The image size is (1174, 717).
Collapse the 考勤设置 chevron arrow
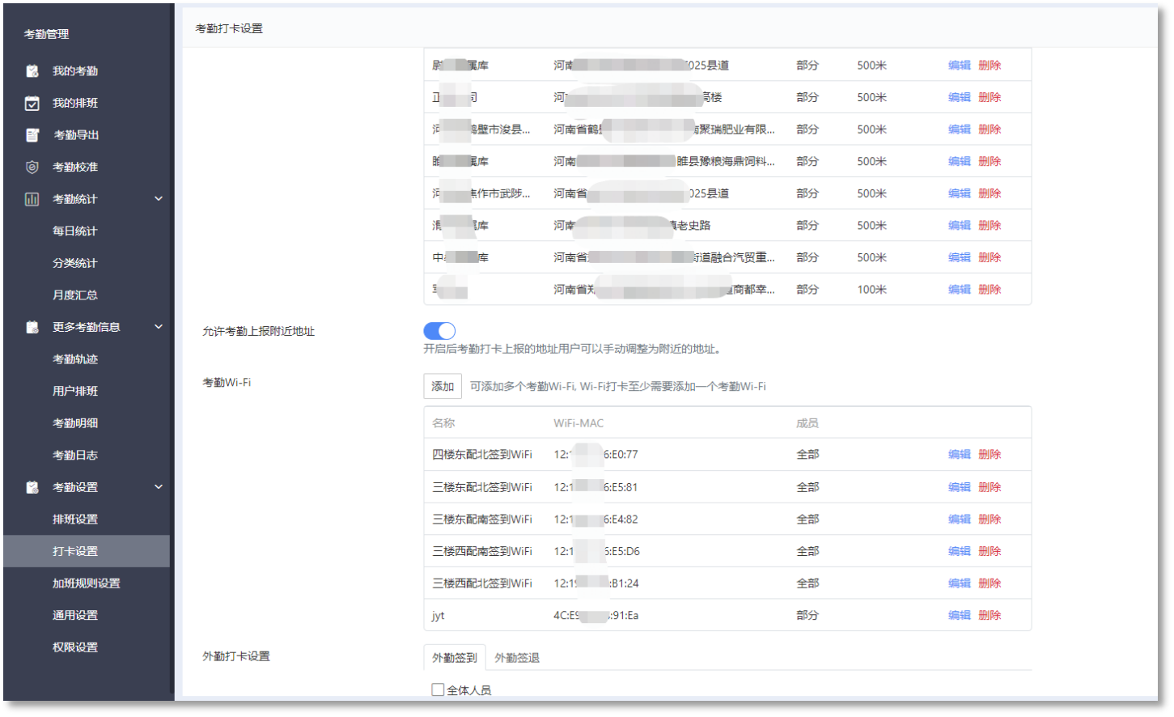click(x=159, y=487)
